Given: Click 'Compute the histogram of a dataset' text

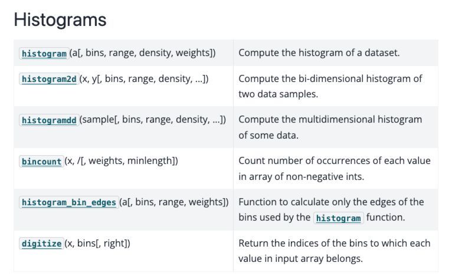Looking at the screenshot, I should [319, 52].
